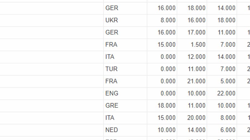Click the 6.000 cell in NED row

coord(222,130)
